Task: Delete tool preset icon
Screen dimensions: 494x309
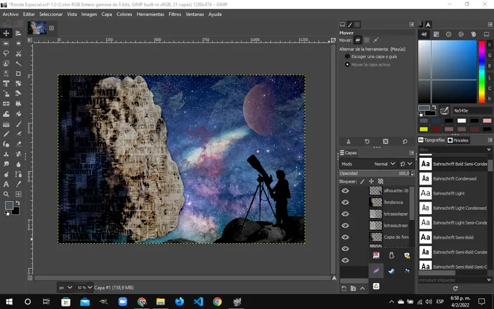Action: click(385, 142)
